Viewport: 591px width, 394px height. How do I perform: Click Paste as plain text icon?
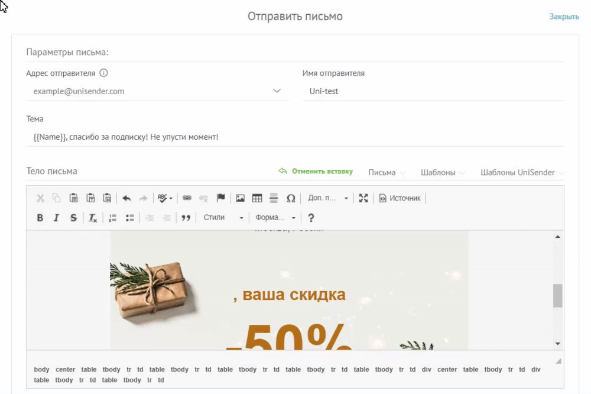(x=90, y=198)
